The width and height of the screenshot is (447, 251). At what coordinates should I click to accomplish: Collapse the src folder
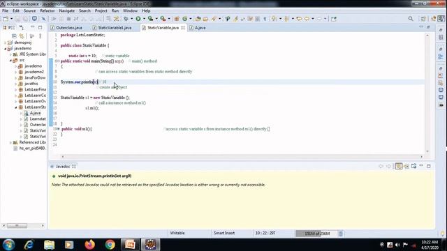click(x=10, y=60)
